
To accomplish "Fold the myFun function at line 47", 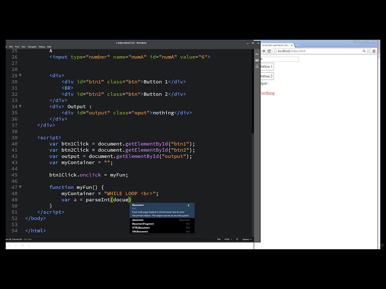I will [21, 187].
